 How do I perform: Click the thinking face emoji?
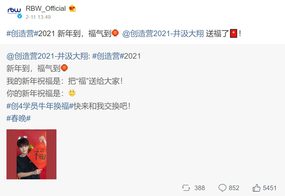pos(72,93)
